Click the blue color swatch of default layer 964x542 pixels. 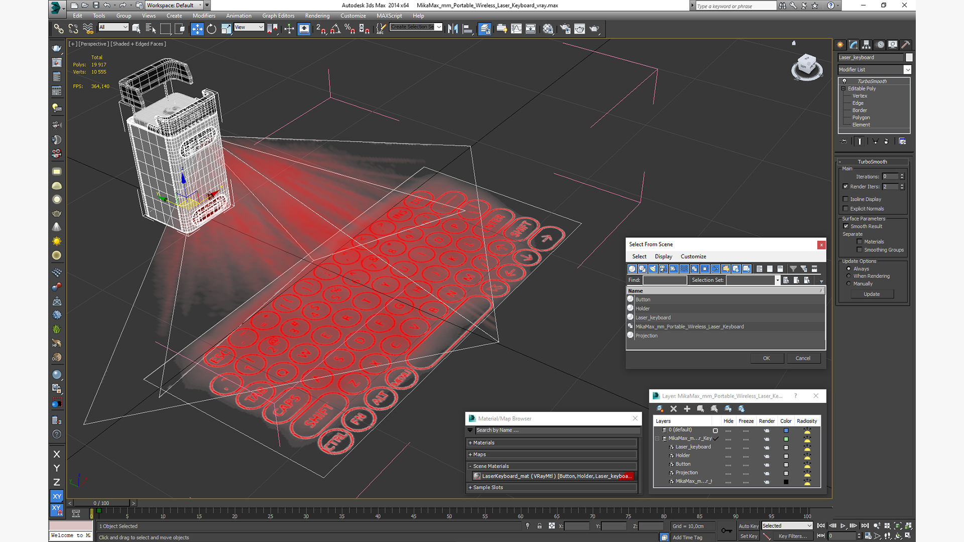click(x=786, y=430)
